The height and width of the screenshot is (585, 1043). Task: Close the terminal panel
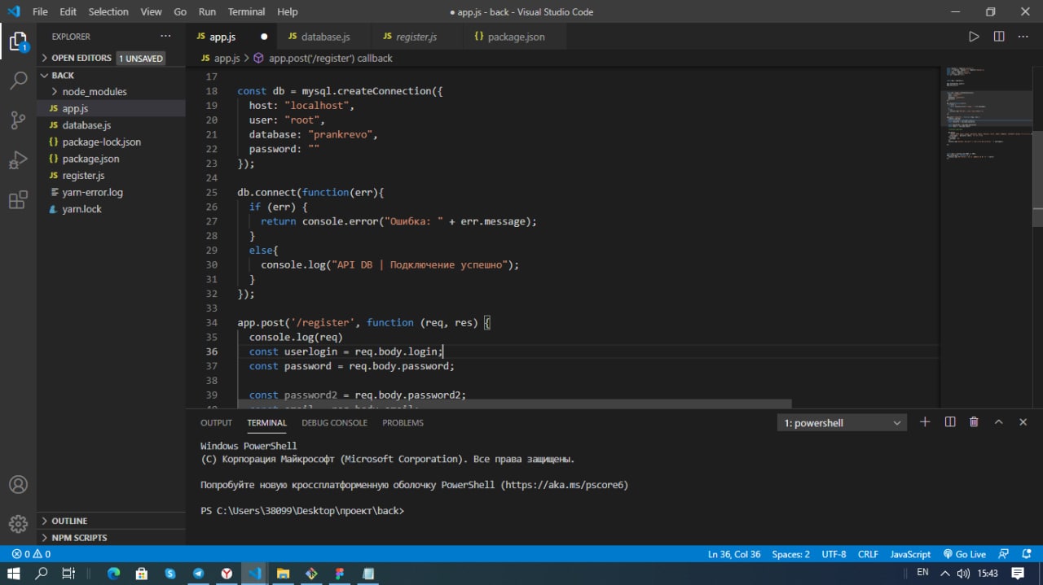[1023, 422]
